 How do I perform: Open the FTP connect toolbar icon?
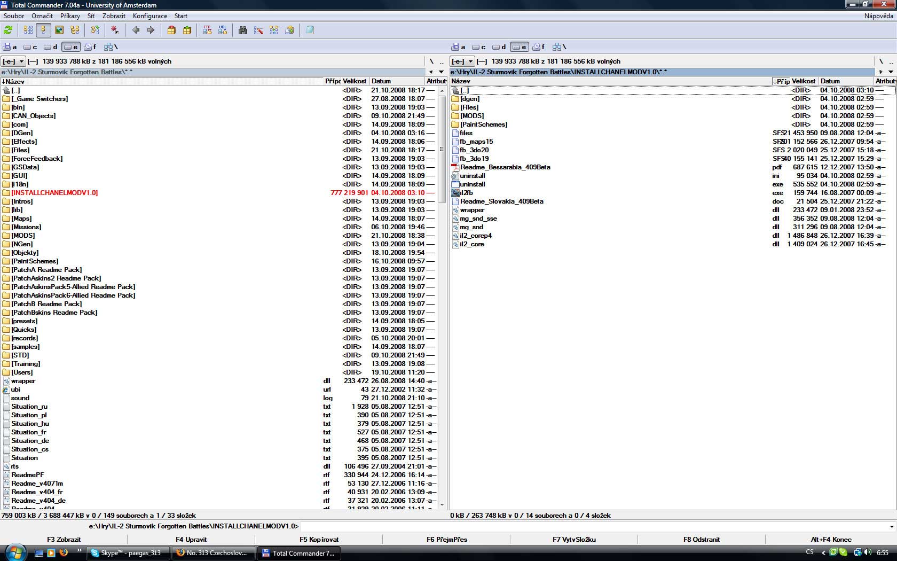207,30
